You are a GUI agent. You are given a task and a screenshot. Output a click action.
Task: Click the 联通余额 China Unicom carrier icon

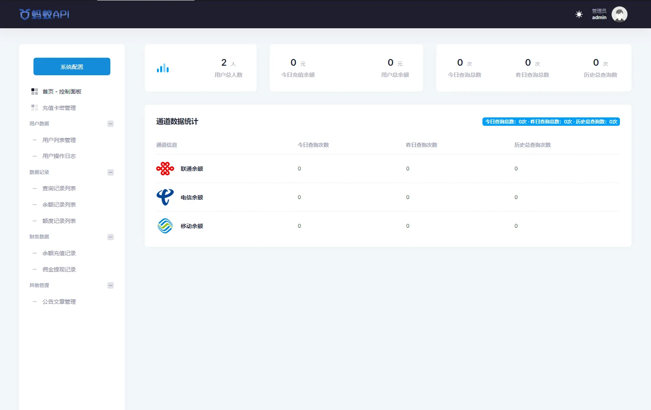[165, 168]
